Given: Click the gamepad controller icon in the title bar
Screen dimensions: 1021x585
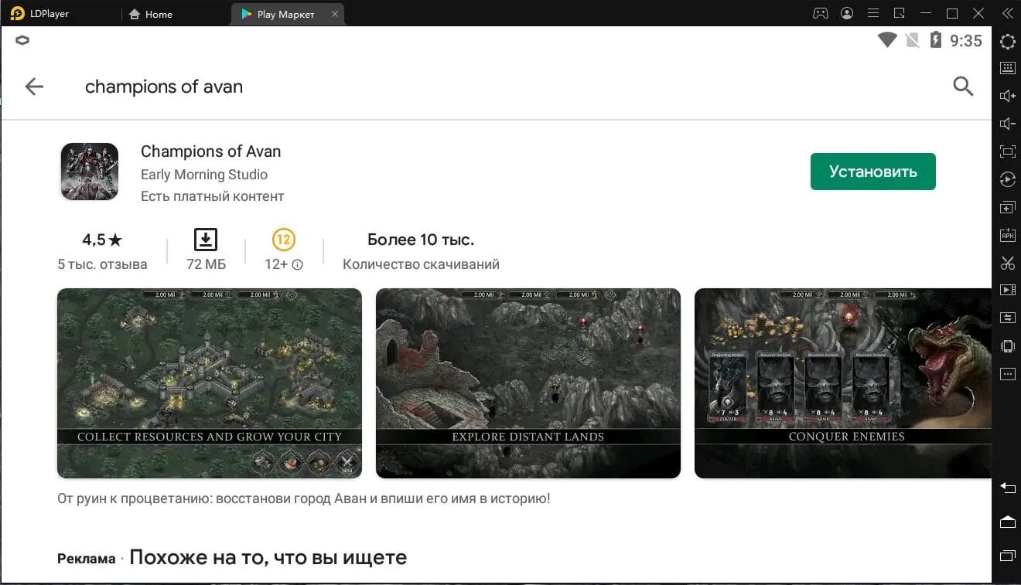Looking at the screenshot, I should [819, 13].
